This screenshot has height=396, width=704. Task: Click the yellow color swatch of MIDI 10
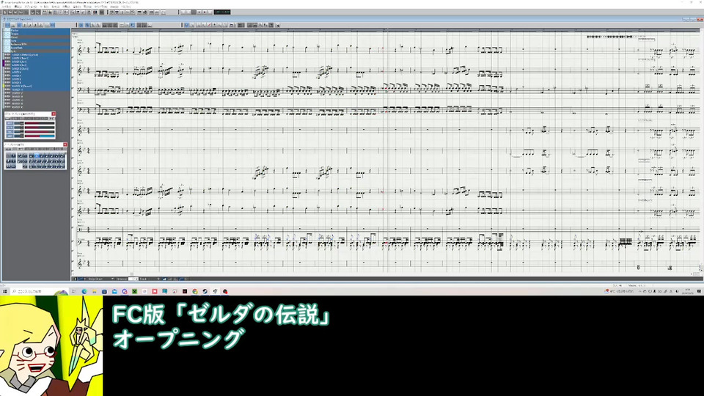coord(4,87)
